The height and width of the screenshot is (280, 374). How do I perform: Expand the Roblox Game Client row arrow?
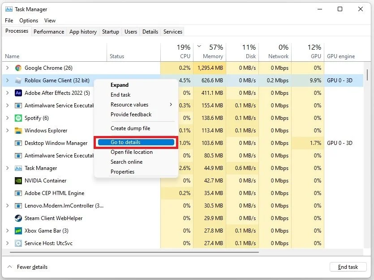click(x=8, y=81)
